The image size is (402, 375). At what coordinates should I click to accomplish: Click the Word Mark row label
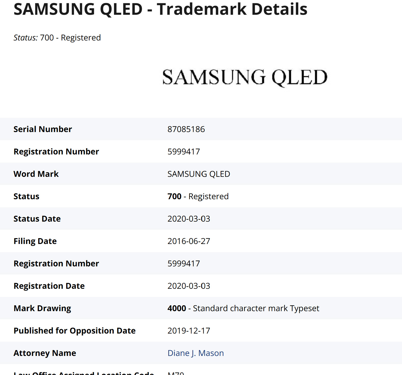click(36, 174)
